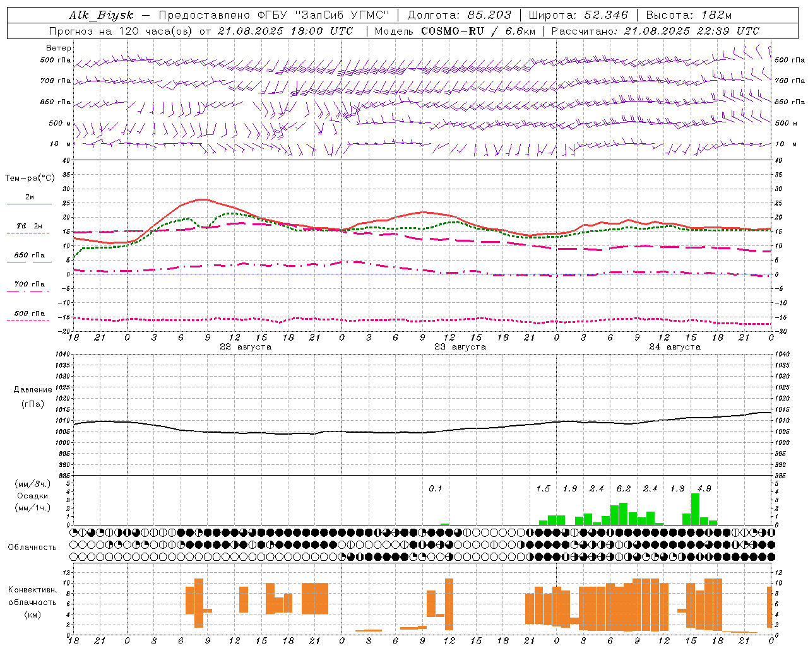The image size is (808, 646).
Task: Click the Ветер wind panel label
Action: (x=58, y=48)
